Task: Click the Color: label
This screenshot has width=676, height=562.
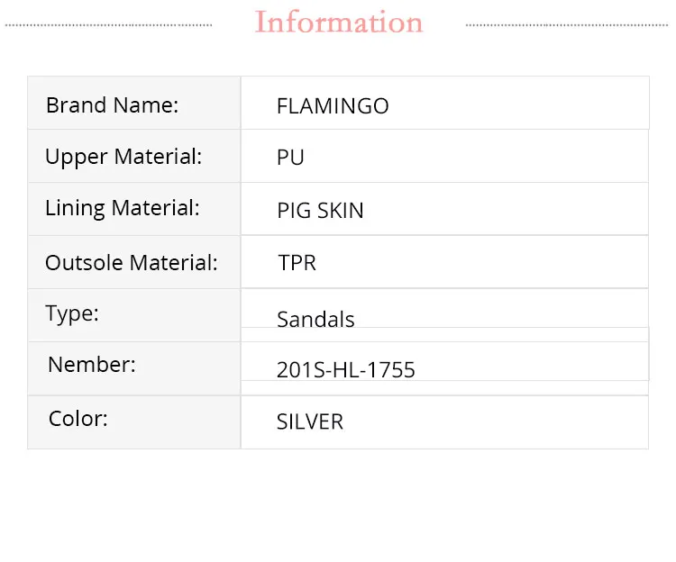Action: (x=78, y=419)
